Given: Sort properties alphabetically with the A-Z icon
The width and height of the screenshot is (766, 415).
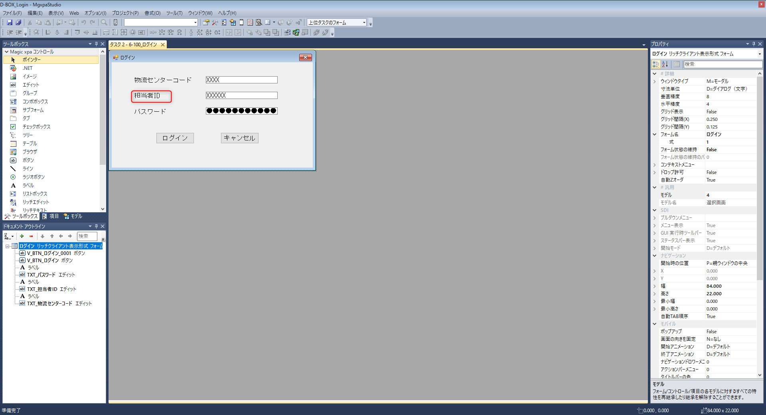Looking at the screenshot, I should 665,64.
